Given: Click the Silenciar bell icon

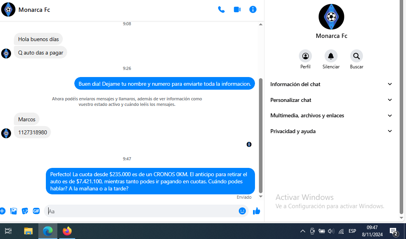Looking at the screenshot, I should 331,56.
